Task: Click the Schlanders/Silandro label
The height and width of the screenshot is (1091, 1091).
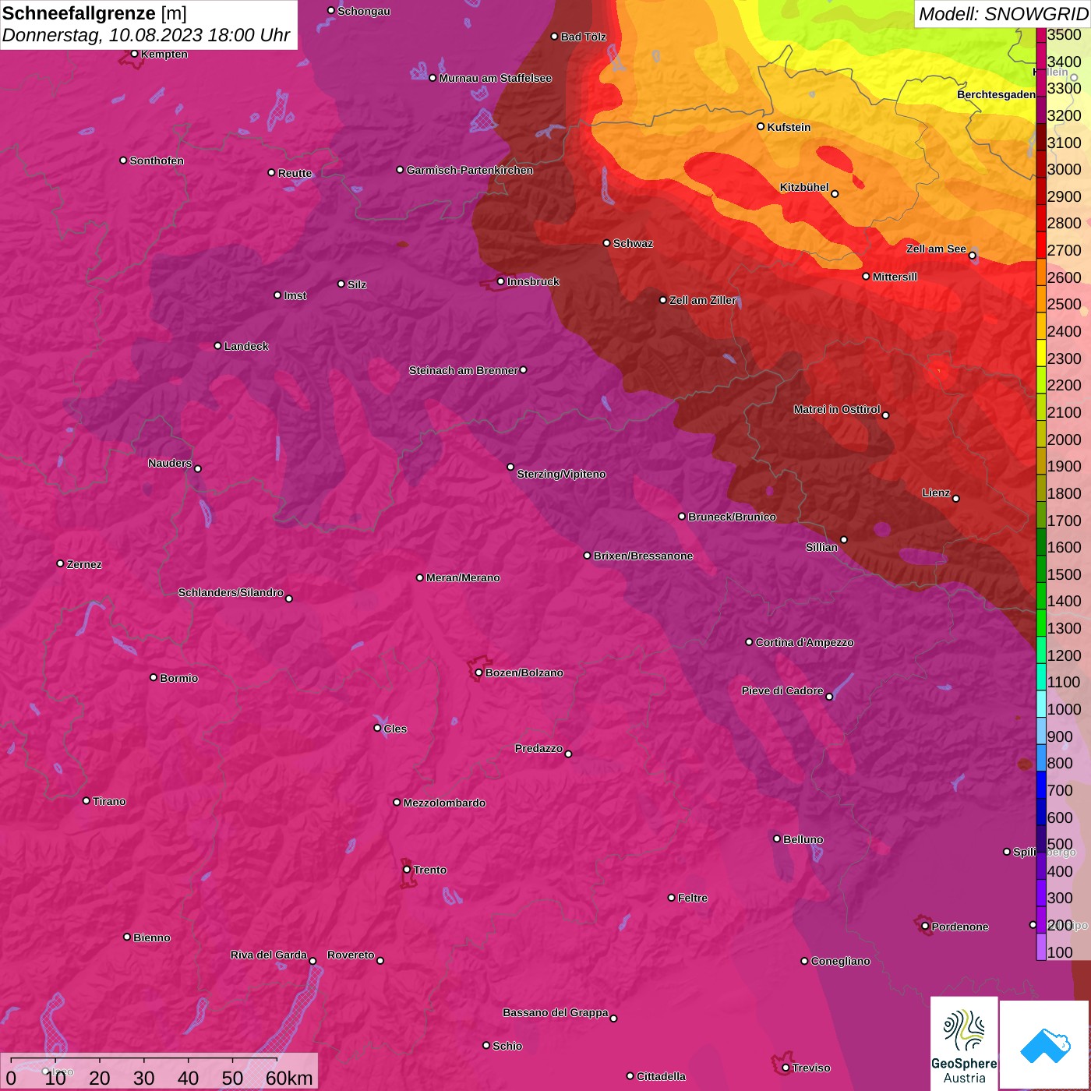Action: 231,592
